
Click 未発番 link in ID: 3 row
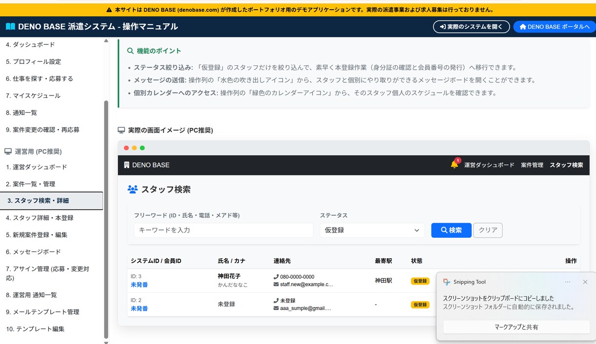139,285
